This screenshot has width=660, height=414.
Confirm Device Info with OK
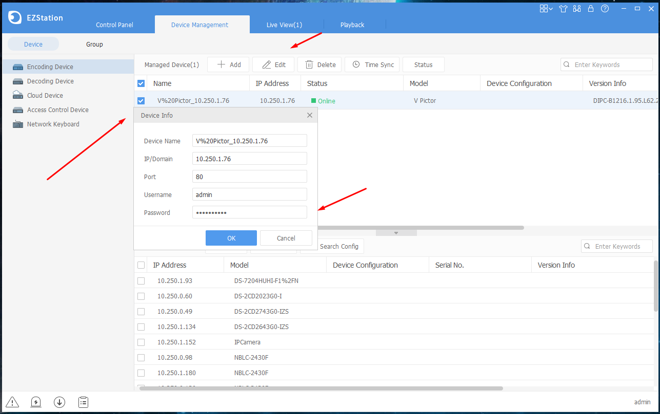click(231, 238)
